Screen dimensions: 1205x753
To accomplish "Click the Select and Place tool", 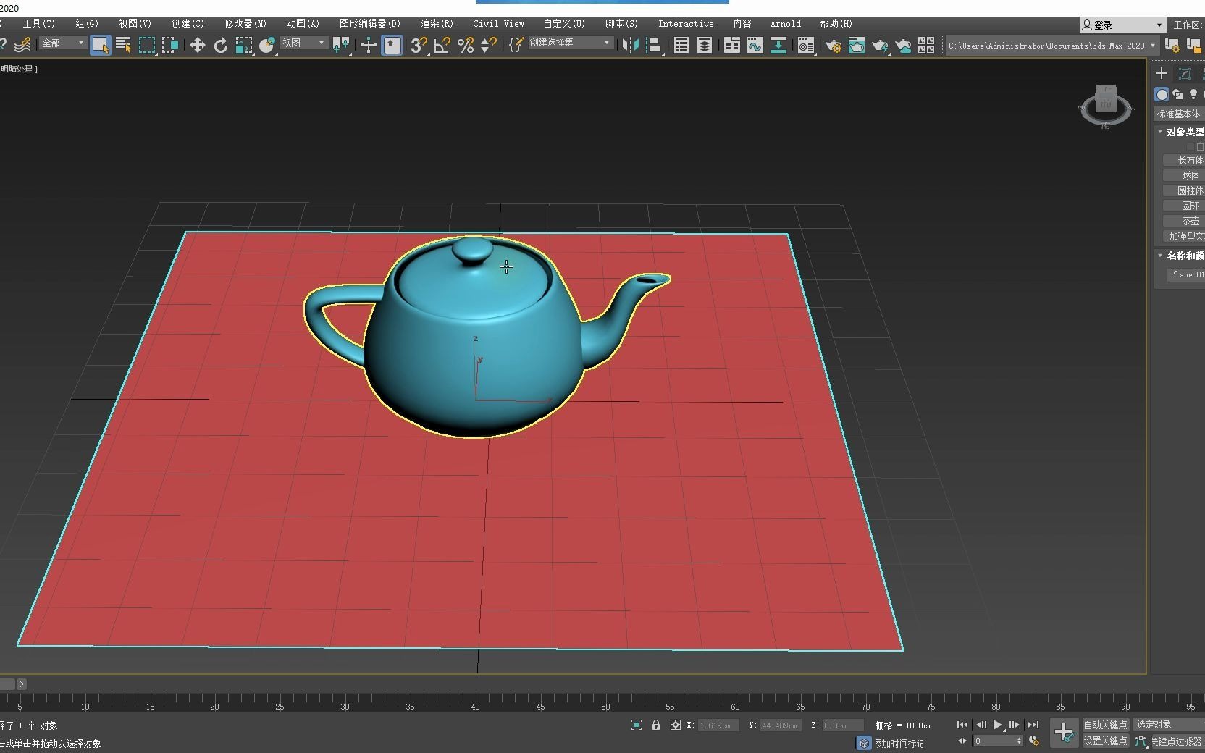I will point(267,45).
